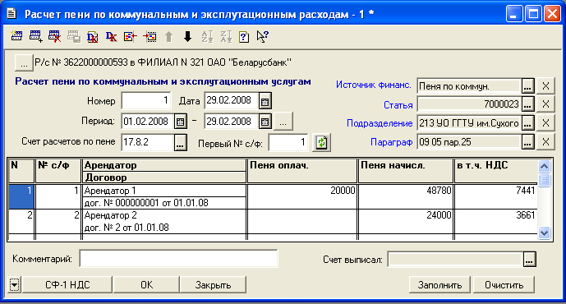Open period selection ellipsis button
Screen dimensions: 566x304
pos(283,122)
